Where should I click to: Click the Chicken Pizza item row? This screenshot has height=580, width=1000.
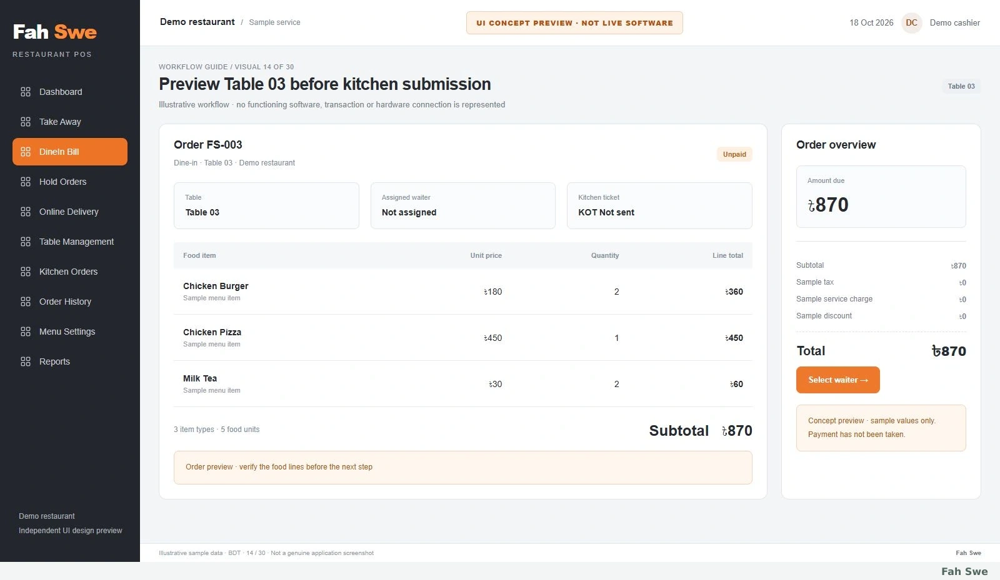pyautogui.click(x=463, y=338)
